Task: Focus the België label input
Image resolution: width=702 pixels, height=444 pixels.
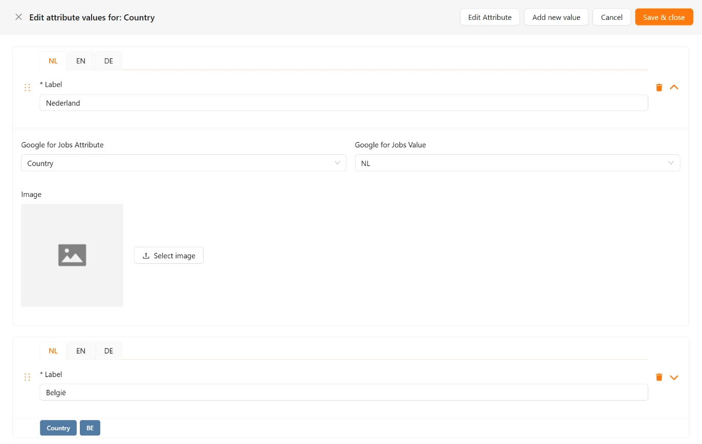Action: [344, 392]
